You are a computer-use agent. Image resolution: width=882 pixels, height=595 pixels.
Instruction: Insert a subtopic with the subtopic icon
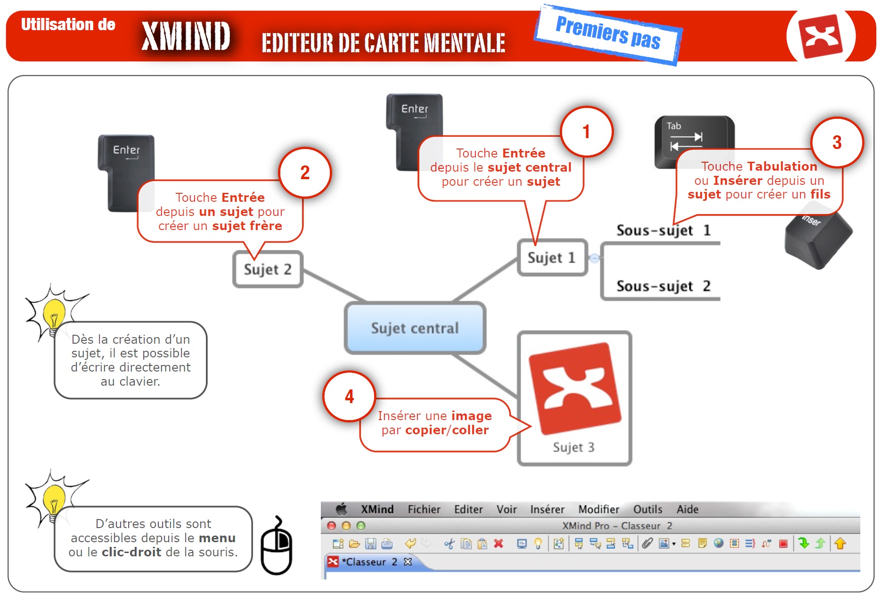pos(595,544)
